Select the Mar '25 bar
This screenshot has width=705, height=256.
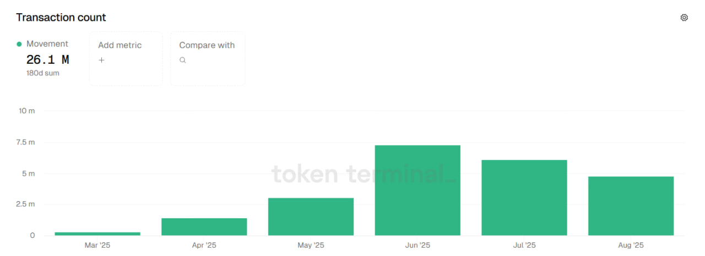pyautogui.click(x=97, y=233)
